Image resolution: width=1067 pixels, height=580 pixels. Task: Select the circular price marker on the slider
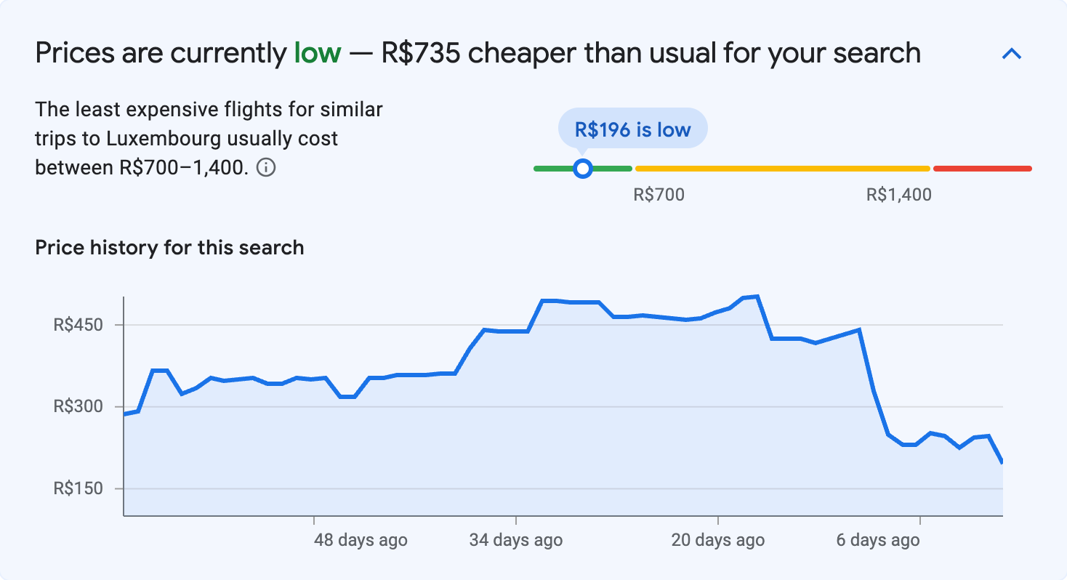click(x=582, y=168)
